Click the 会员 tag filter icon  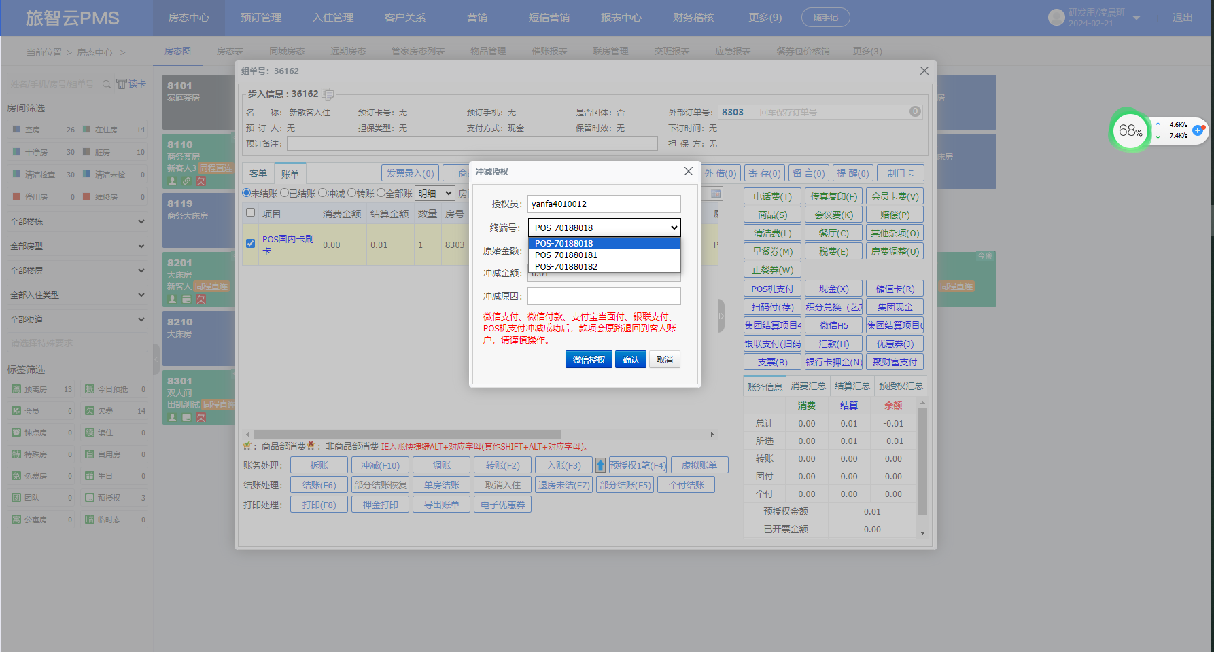pos(16,411)
